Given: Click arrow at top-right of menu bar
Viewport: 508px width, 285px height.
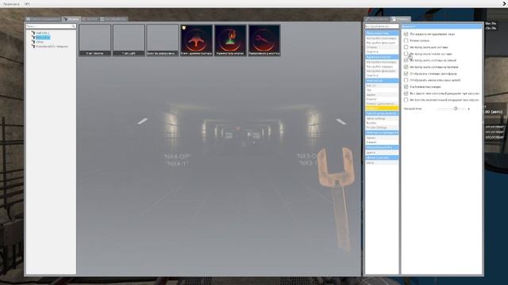Looking at the screenshot, I should [505, 4].
